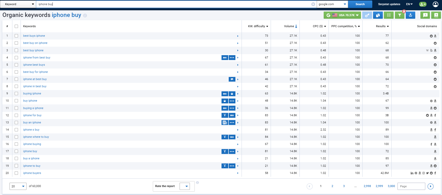This screenshot has height=195, width=442.
Task: Click the three-dots icon for buying a iphone
Action: [232, 108]
